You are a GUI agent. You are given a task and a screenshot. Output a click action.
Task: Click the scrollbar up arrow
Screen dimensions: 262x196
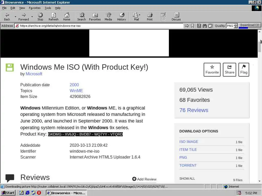(259, 31)
